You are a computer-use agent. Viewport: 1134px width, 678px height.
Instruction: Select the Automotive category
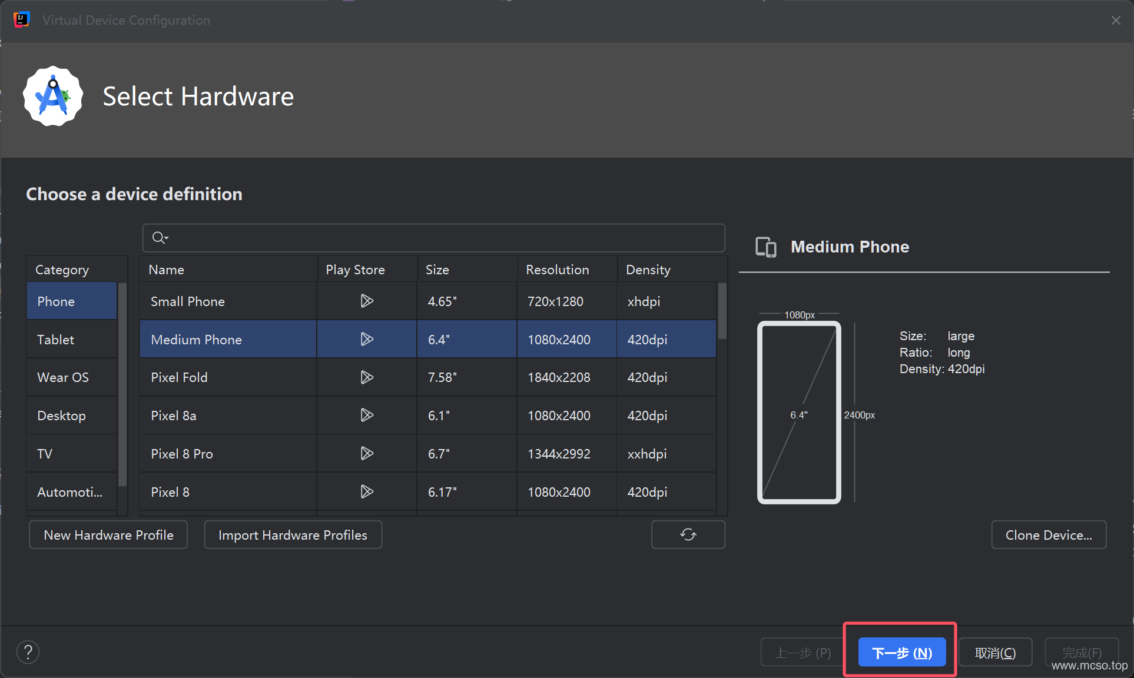72,492
